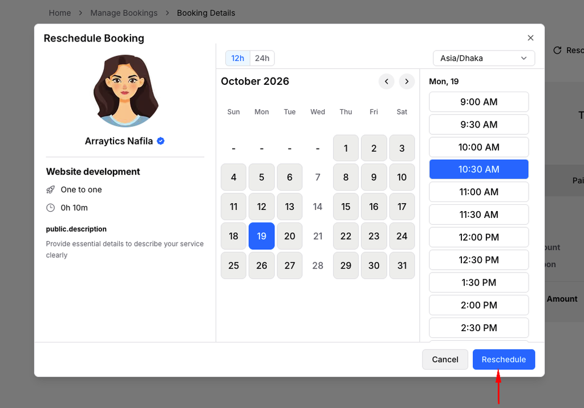Close the Reschedule Booking dialog
The width and height of the screenshot is (584, 408).
click(530, 38)
